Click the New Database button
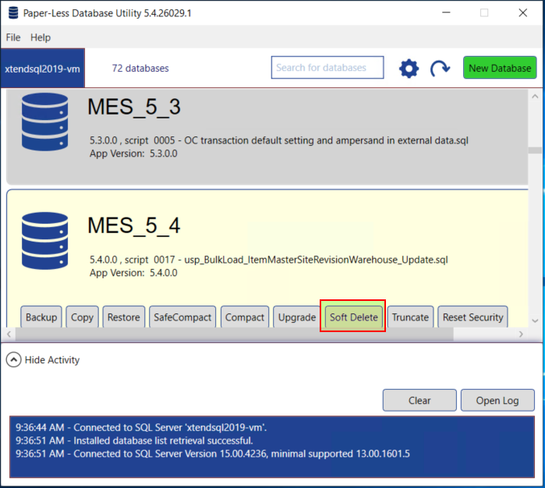 click(500, 68)
